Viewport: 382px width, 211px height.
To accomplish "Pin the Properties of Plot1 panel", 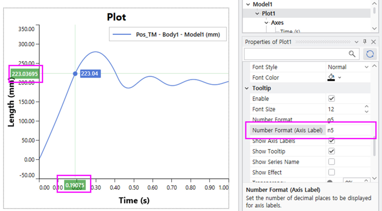I will click(365, 42).
